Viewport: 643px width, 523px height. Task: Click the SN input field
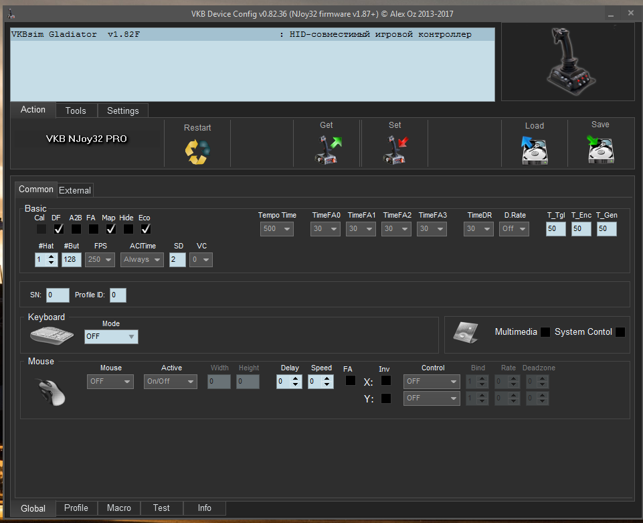click(x=58, y=295)
